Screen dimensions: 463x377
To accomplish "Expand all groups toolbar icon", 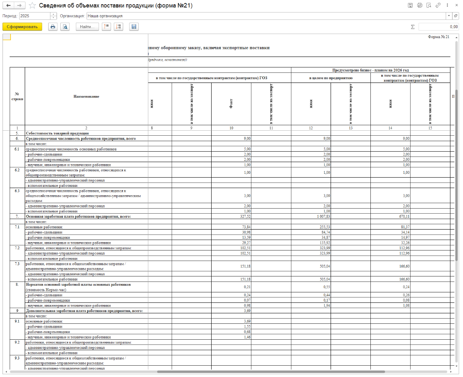I will [x=119, y=26].
